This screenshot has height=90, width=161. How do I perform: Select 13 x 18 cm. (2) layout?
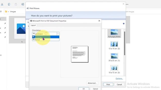[114, 45]
